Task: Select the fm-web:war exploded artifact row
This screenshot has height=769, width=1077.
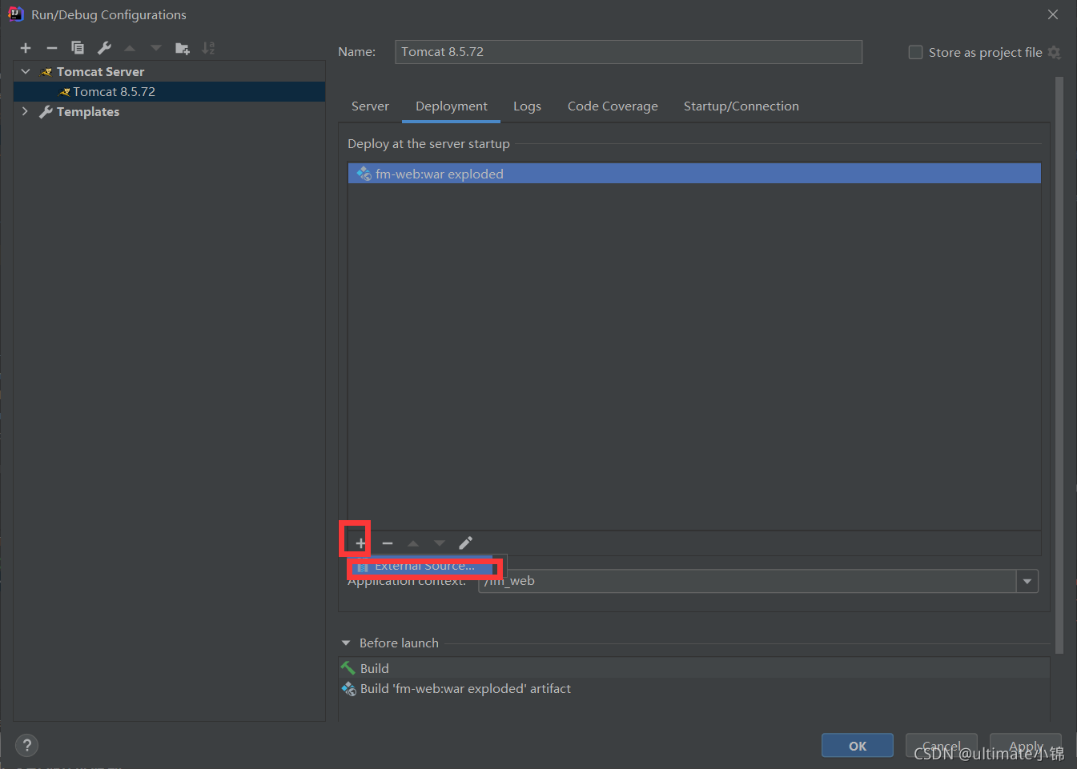Action: 694,174
